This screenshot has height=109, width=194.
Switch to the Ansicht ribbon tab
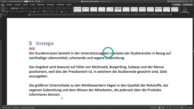[x=69, y=5]
